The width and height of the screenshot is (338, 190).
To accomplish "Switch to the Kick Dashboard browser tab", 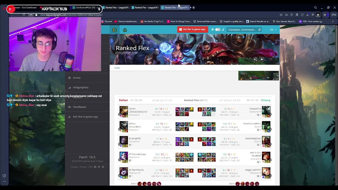I will coord(25,8).
